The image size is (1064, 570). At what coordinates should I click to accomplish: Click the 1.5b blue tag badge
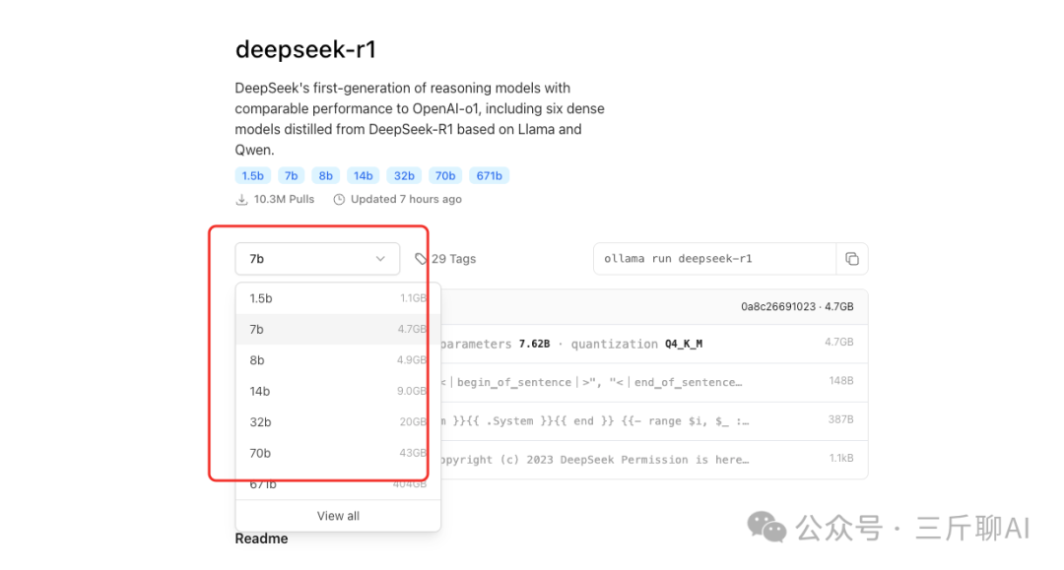coord(252,175)
